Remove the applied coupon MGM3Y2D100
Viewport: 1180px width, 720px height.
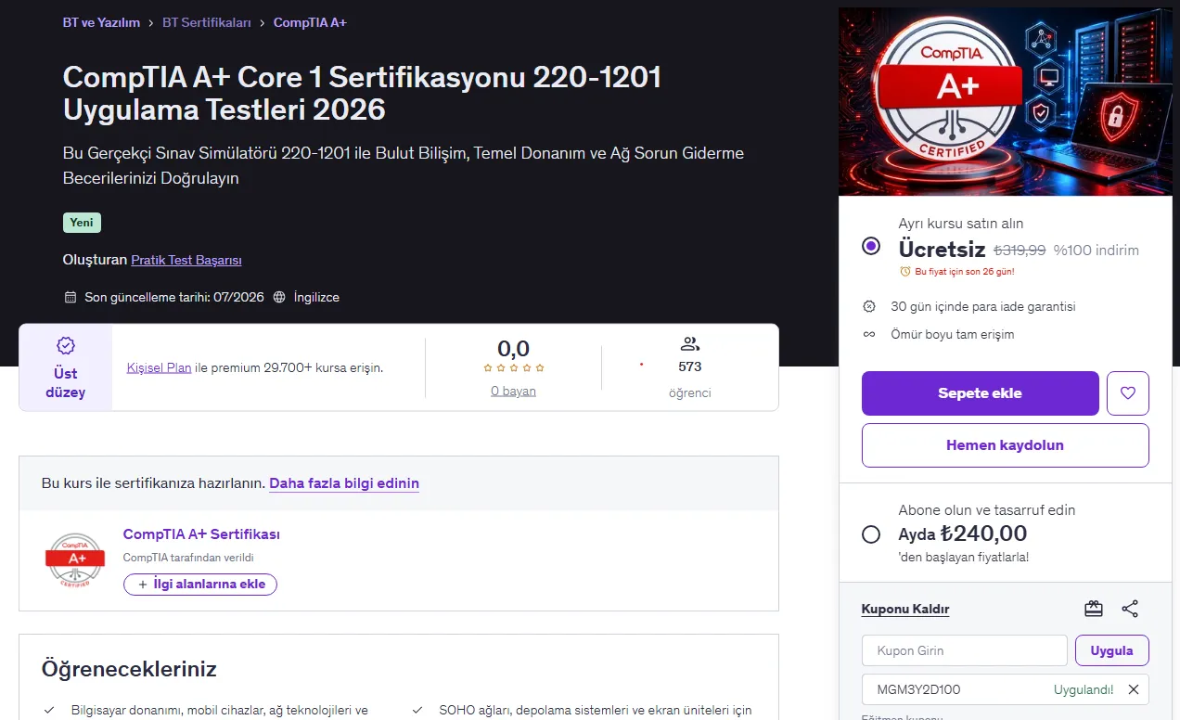(x=1133, y=689)
